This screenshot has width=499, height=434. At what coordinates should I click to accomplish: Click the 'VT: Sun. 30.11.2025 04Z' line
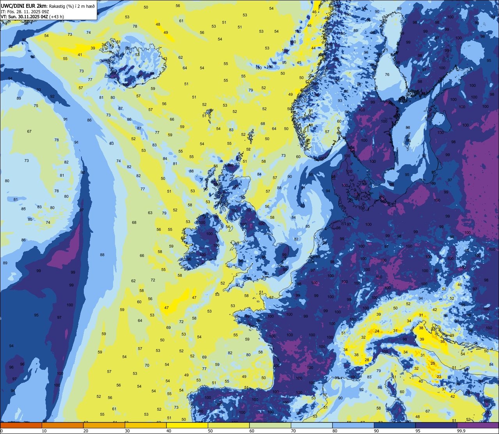(24, 17)
